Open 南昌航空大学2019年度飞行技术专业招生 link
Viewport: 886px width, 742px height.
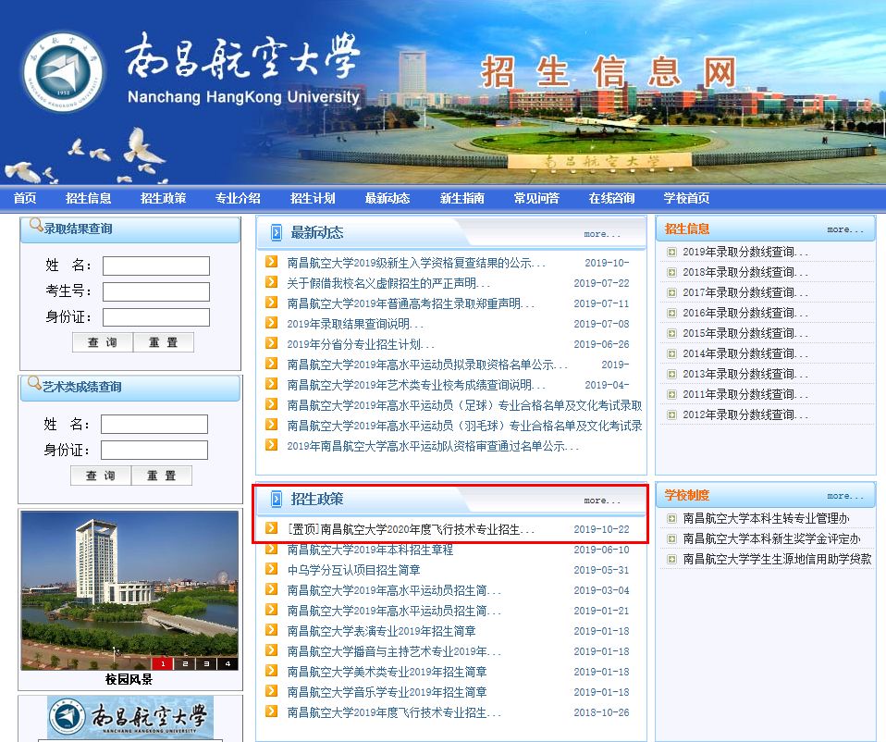393,712
